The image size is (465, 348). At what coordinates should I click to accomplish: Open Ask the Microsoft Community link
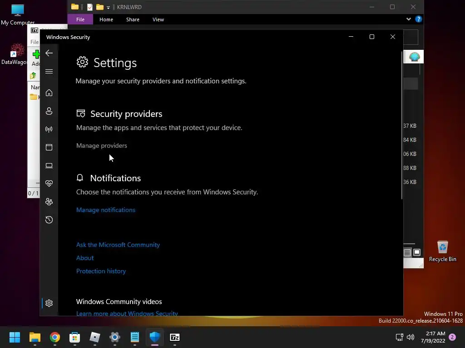118,245
